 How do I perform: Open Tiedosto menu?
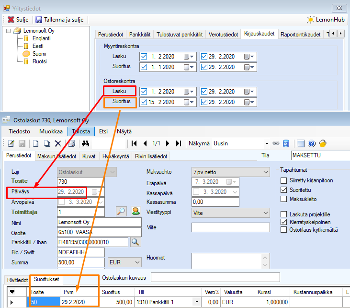point(20,131)
